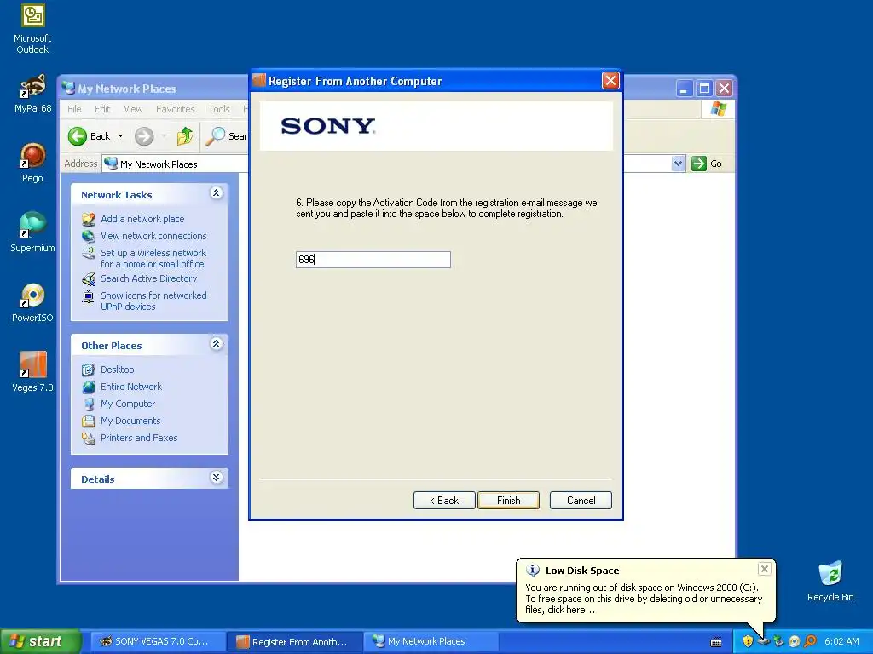
Task: Click Cancel in the registration dialog
Action: (x=581, y=501)
